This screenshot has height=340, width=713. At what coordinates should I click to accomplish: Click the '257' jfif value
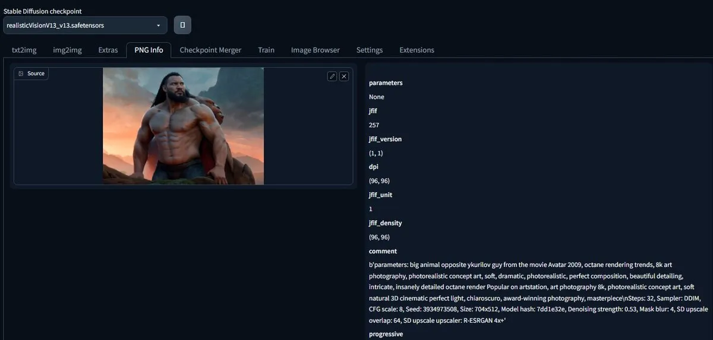point(374,125)
